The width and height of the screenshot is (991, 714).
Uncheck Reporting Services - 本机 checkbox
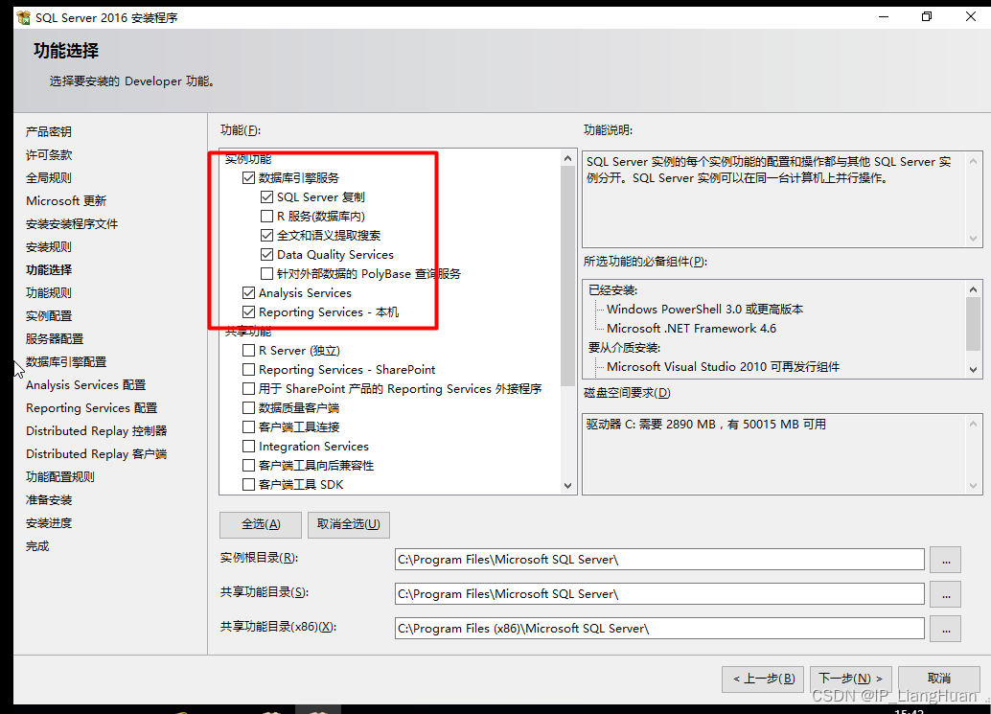click(248, 312)
